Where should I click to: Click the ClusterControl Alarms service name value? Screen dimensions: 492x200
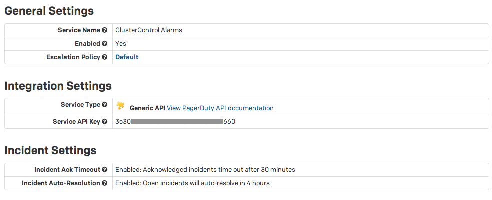pyautogui.click(x=149, y=30)
